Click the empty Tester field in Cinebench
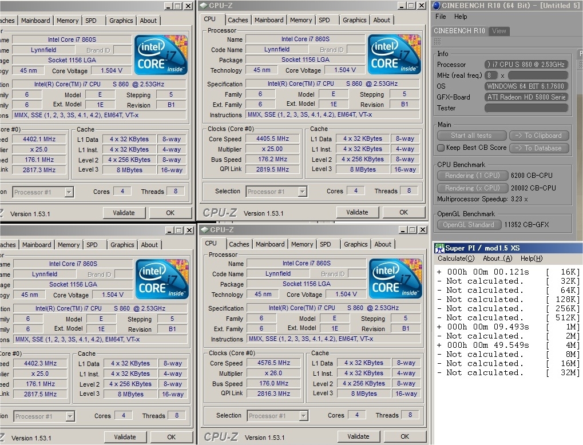This screenshot has width=583, height=445. click(x=526, y=108)
